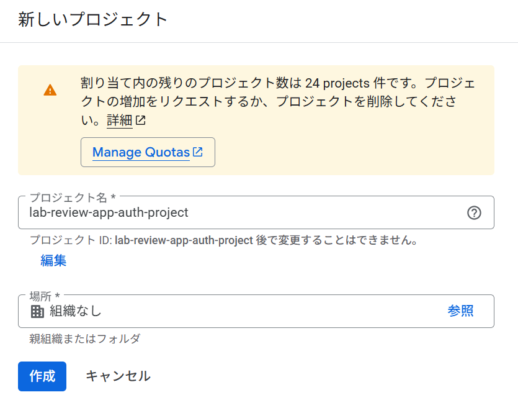Screen dimensions: 518x405
Task: Click the 組織なし location value
Action: [76, 311]
